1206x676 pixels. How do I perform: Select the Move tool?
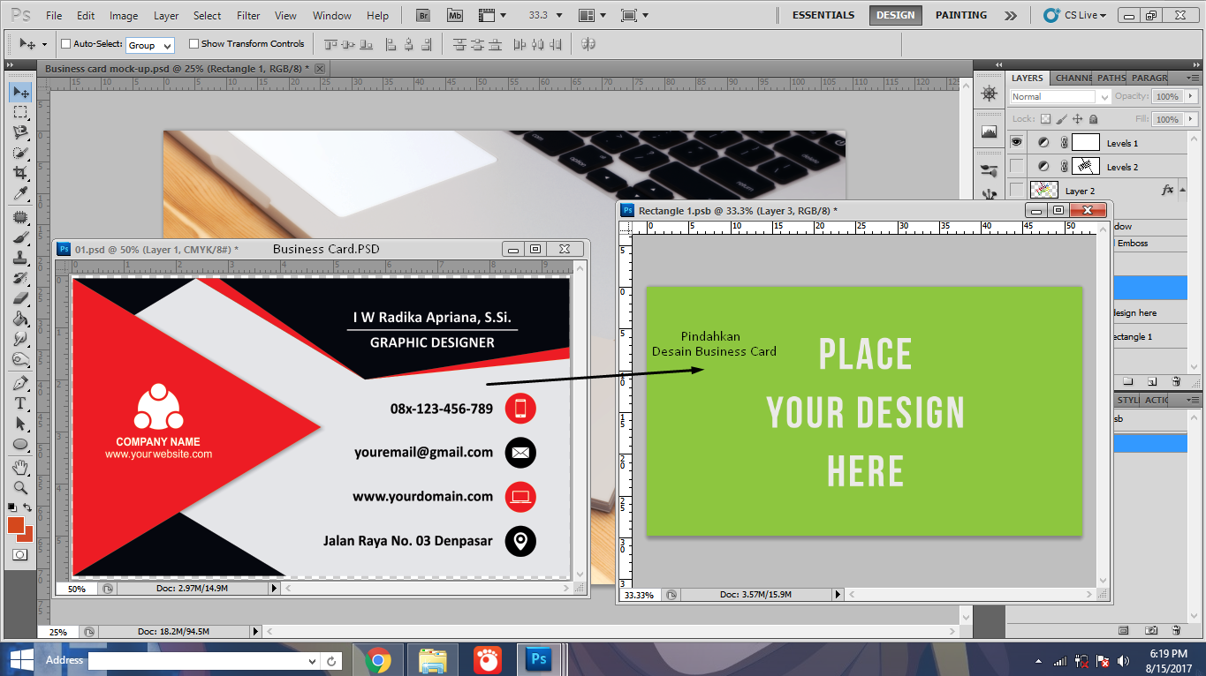click(x=21, y=91)
